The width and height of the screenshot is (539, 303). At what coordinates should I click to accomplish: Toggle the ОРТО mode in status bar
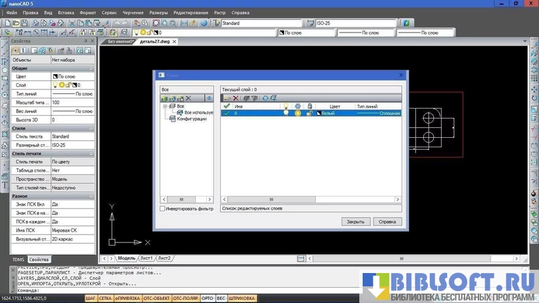pos(207,298)
